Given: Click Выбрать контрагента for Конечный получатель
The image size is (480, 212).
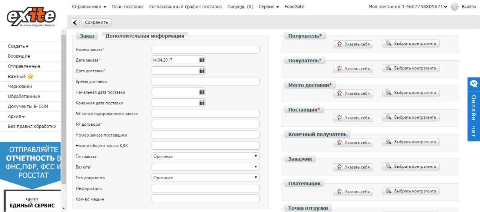Looking at the screenshot, I should 411,142.
